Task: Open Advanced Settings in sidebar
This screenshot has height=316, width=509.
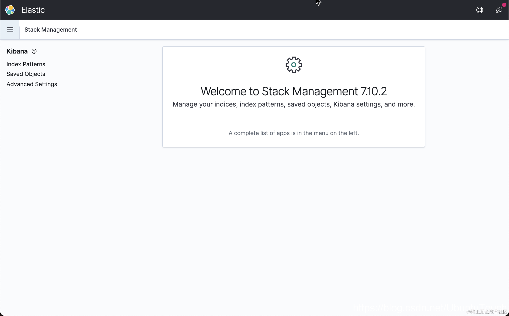Action: coord(32,84)
